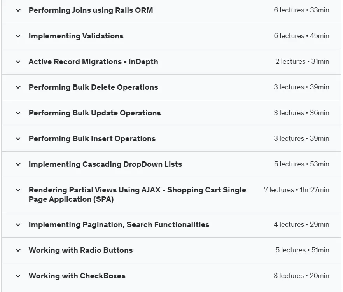The image size is (343, 292).
Task: Open Implementing Cascading DropDown Lists title
Action: [x=105, y=164]
